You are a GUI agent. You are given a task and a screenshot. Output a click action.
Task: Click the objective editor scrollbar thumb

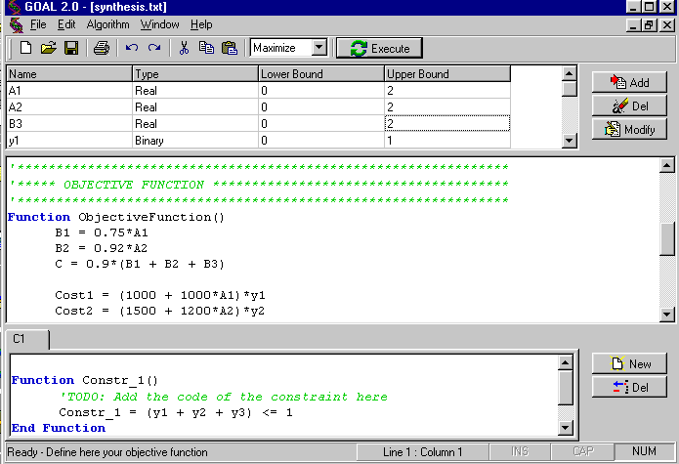(667, 238)
